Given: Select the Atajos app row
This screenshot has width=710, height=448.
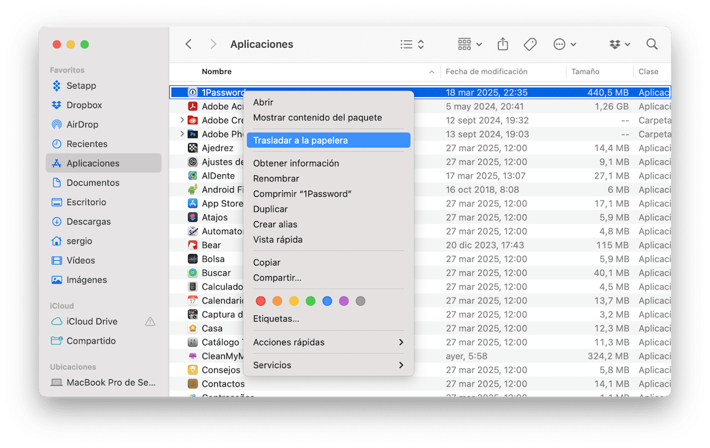Looking at the screenshot, I should (x=420, y=217).
